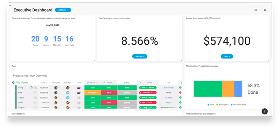The height and width of the screenshot is (130, 280).
Task: Open the conversation bubble for Becks
Action: (x=35, y=102)
